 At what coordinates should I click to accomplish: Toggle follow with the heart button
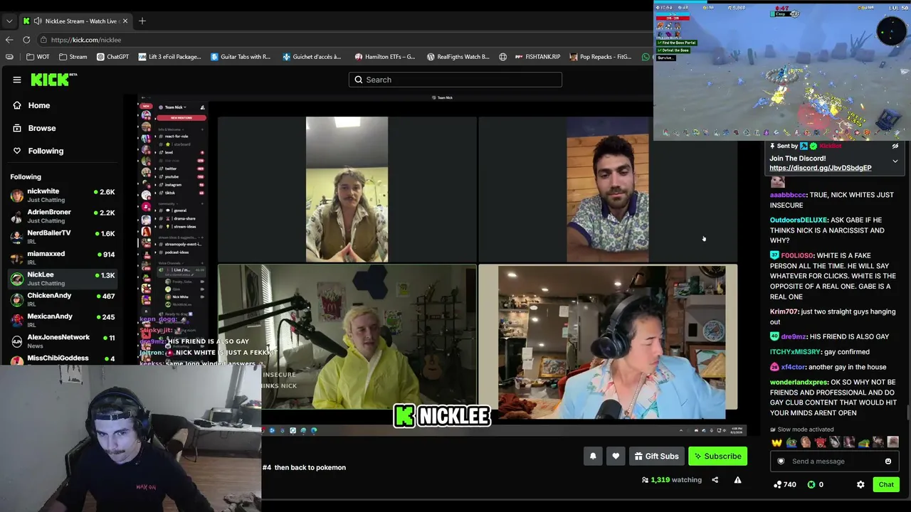click(616, 457)
